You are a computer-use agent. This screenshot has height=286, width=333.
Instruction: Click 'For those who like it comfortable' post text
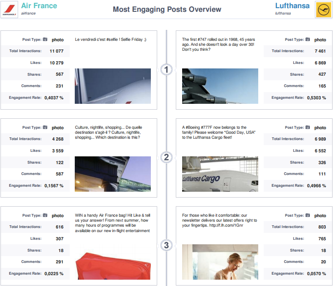[219, 220]
